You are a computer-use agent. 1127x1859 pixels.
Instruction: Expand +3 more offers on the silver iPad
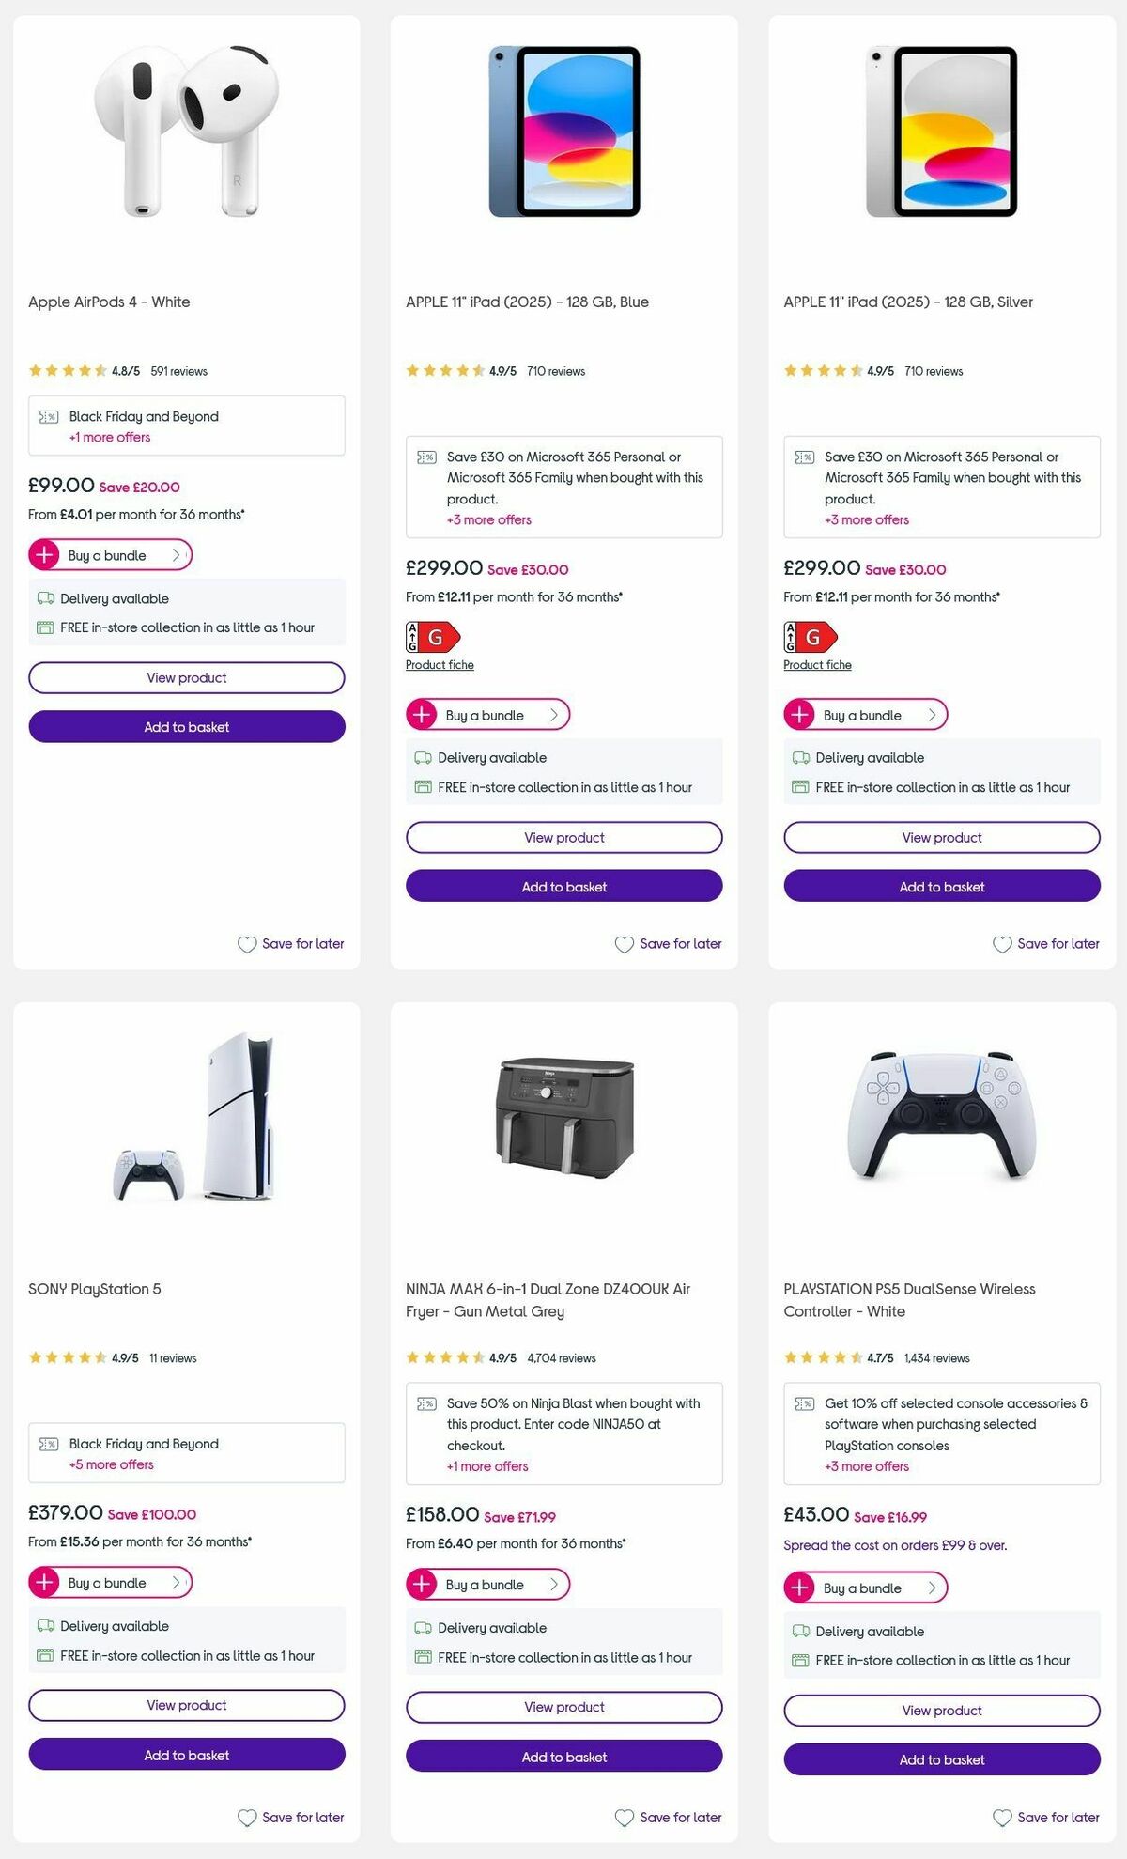865,519
